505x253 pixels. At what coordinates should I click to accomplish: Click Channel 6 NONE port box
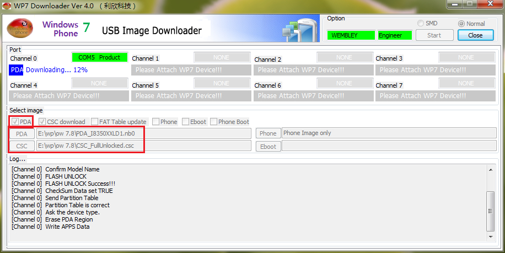[345, 83]
